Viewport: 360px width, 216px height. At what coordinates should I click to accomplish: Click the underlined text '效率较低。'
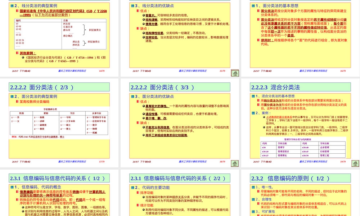pyautogui.click(x=152, y=37)
